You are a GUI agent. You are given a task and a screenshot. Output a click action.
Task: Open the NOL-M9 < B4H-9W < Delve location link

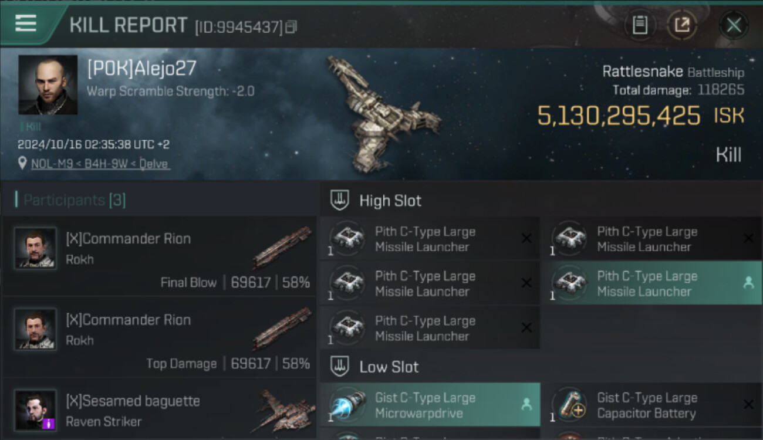click(x=100, y=164)
